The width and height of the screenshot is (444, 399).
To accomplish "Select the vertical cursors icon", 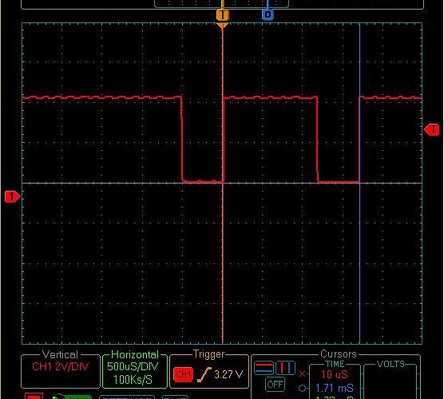I will coord(285,368).
